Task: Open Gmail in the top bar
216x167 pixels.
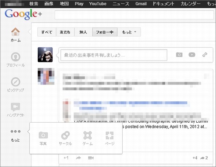Action: [x=141, y=4]
